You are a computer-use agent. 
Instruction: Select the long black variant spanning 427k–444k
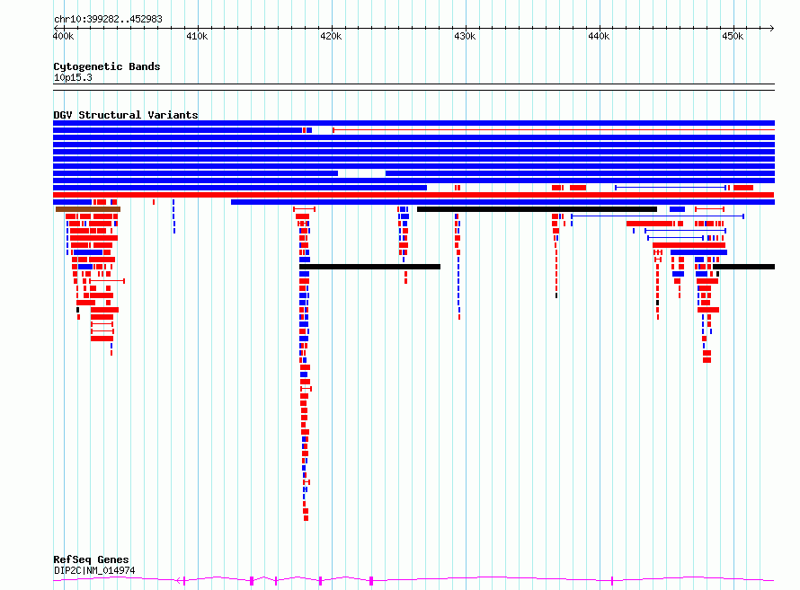537,209
